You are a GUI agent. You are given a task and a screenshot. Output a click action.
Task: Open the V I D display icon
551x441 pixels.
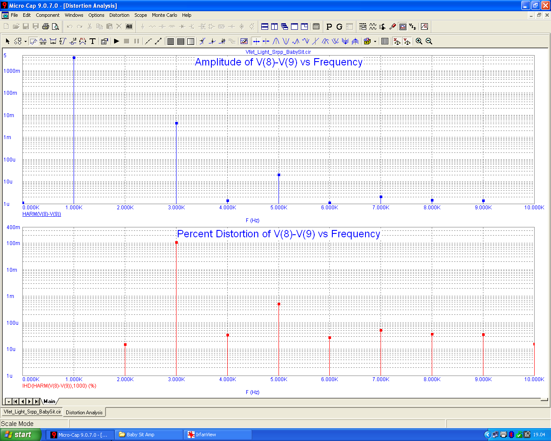coord(412,27)
